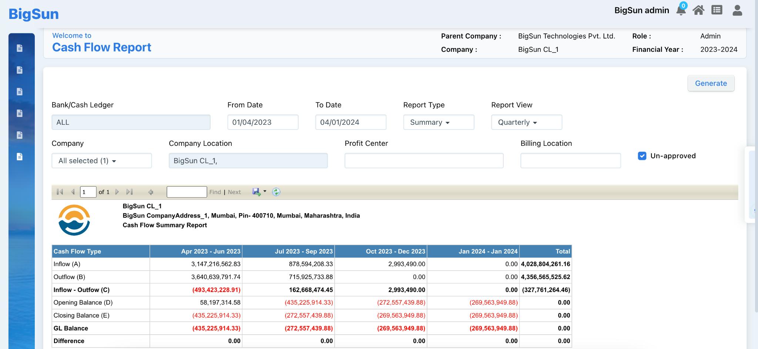Focus the Profit Center input field

tap(424, 161)
